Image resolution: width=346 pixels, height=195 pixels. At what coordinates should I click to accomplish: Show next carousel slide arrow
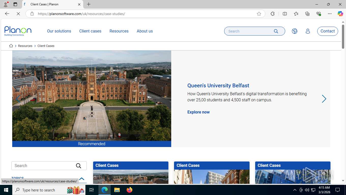pos(324,99)
